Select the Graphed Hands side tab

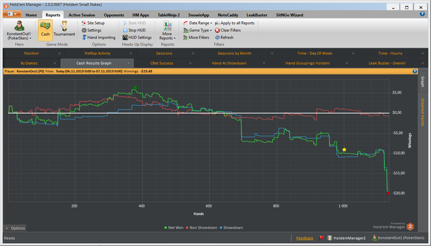tap(423, 112)
